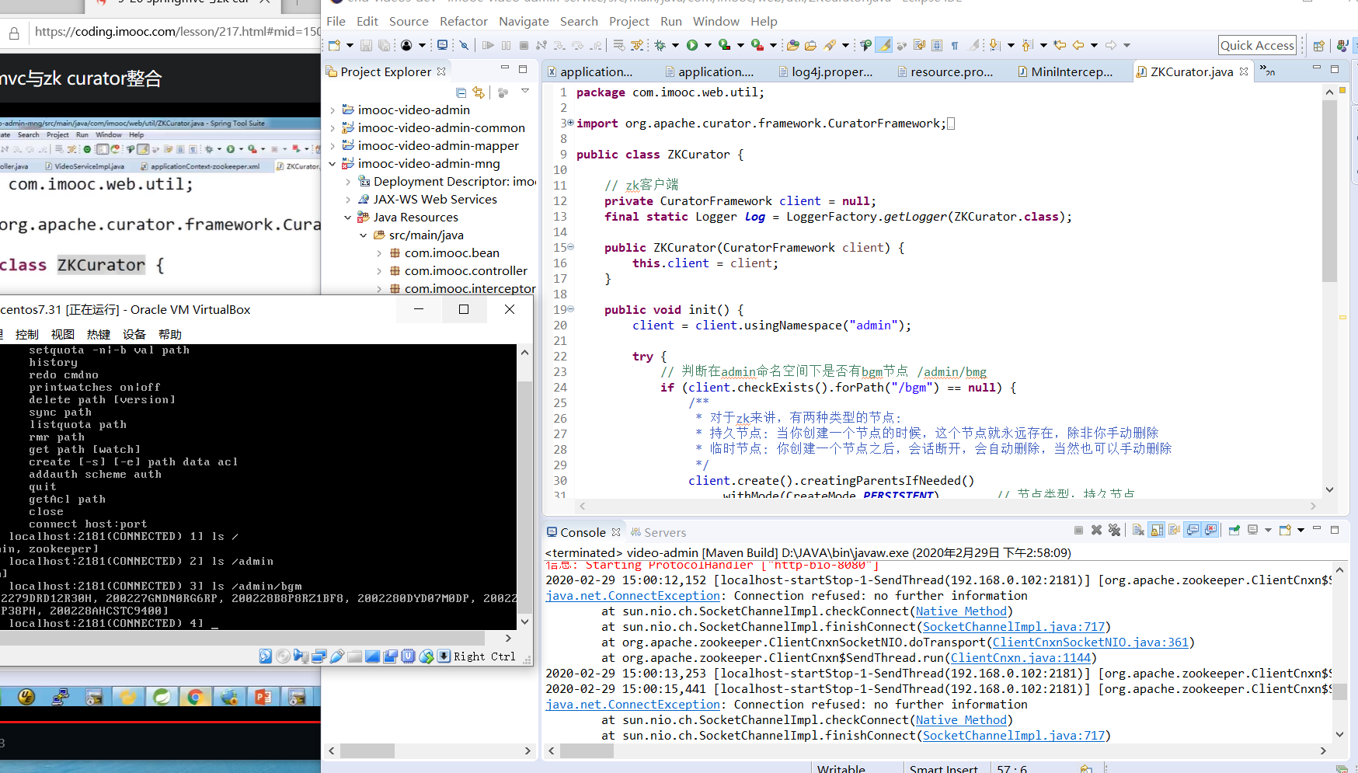
Task: Click the Open Console icon
Action: click(x=1285, y=530)
